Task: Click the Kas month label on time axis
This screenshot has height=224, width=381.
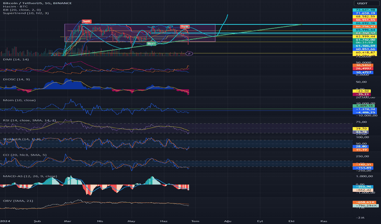Action: 324,221
